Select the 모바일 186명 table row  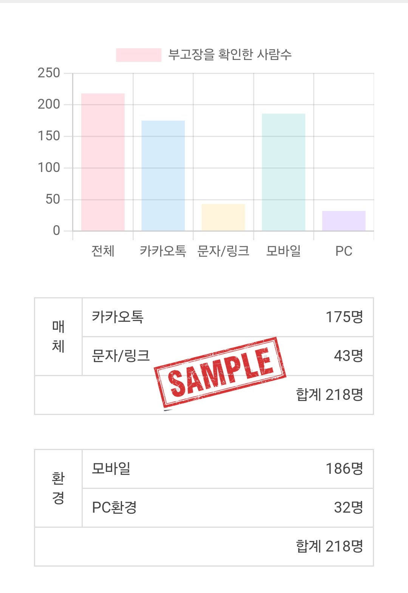pos(227,469)
